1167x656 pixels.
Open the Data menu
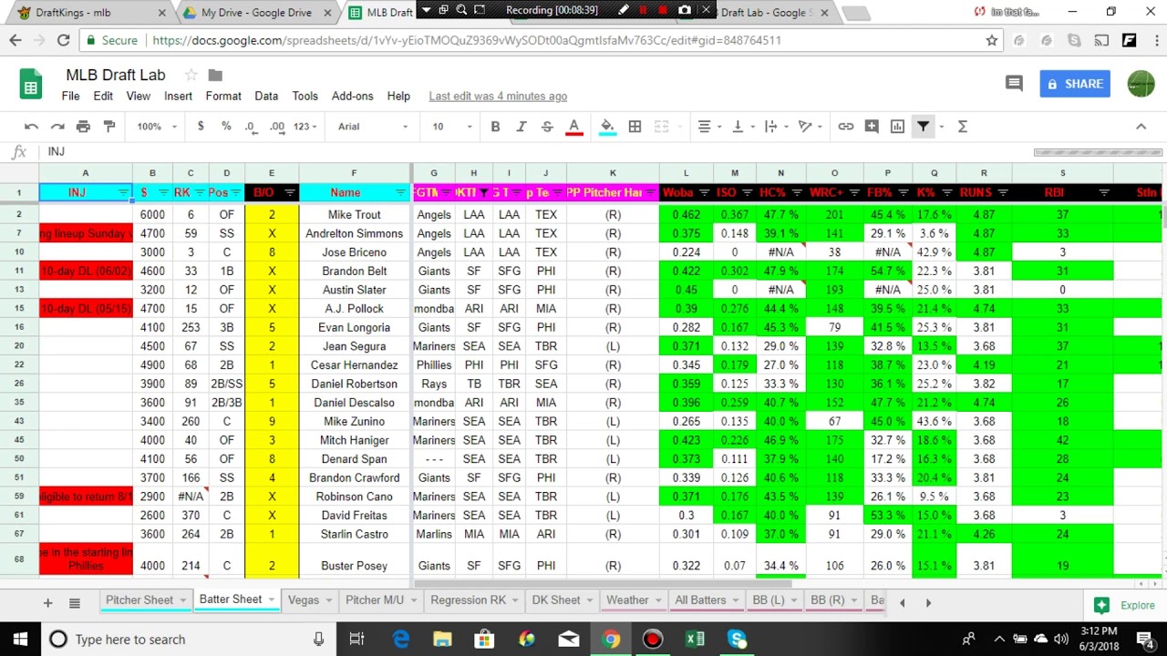[266, 96]
